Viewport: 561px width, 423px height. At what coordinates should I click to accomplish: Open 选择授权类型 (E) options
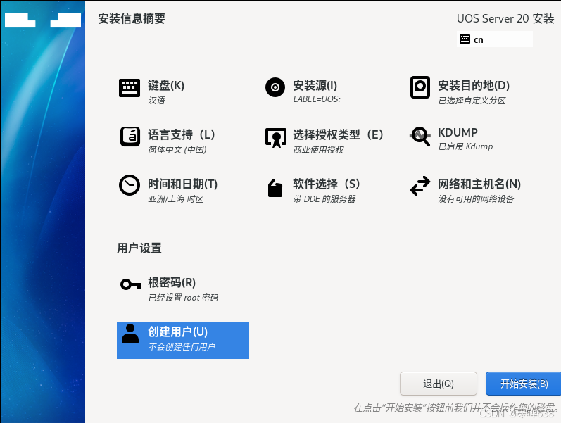pos(338,135)
